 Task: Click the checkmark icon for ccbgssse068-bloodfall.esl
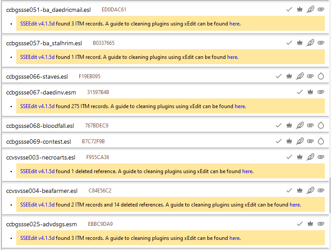coord(279,125)
